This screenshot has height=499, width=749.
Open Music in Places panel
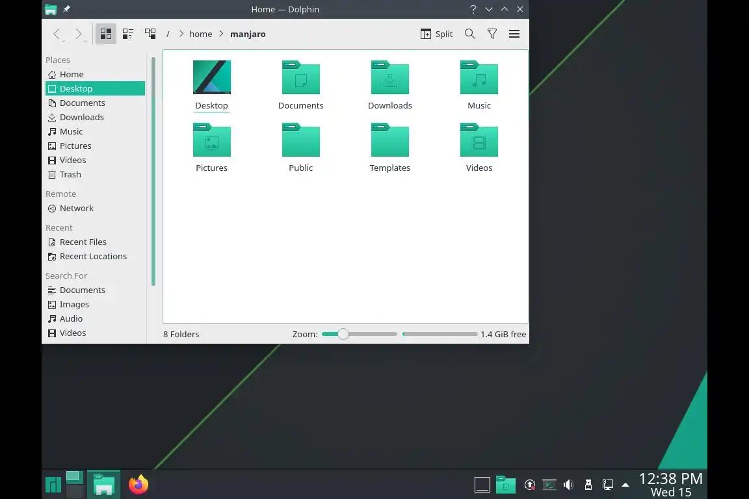[95, 132]
